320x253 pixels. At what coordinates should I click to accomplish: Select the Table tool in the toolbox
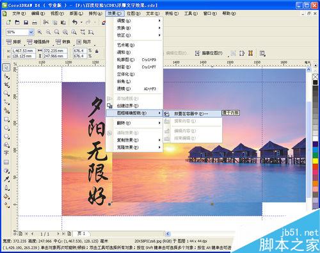(6, 162)
